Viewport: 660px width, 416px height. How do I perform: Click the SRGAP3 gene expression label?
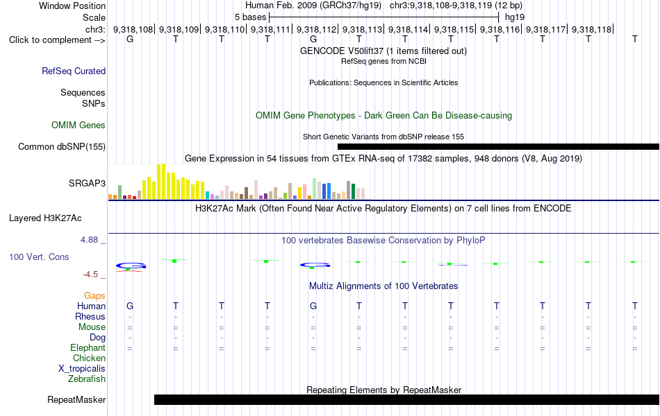tap(87, 183)
